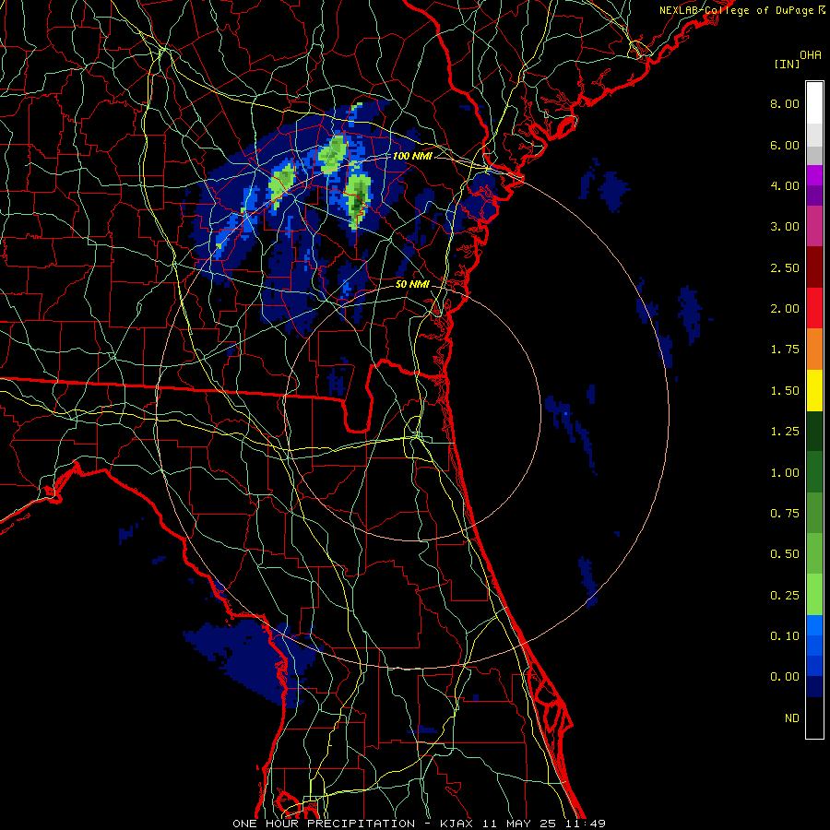The width and height of the screenshot is (830, 830).
Task: Click the orange legend swatch
Action: click(814, 350)
